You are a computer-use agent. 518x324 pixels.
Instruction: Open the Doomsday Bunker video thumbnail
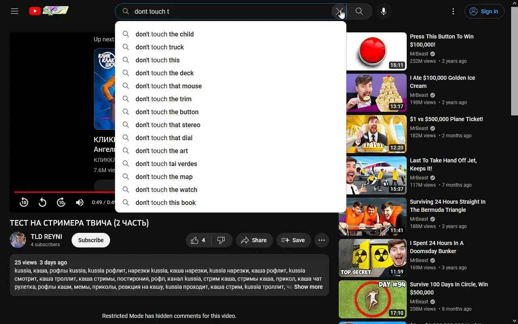click(373, 258)
